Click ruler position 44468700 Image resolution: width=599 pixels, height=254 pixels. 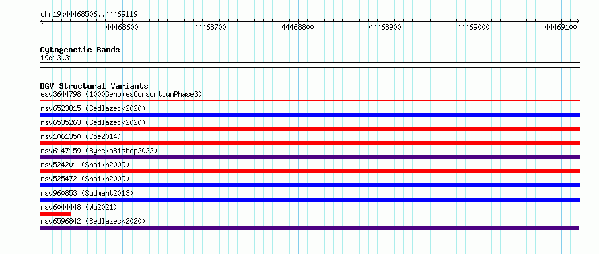(x=211, y=27)
